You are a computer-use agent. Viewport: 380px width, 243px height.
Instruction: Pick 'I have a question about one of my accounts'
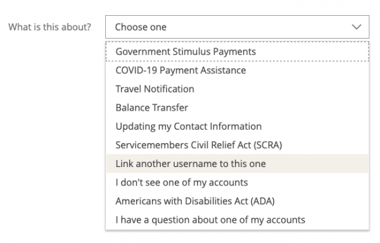tap(237, 220)
